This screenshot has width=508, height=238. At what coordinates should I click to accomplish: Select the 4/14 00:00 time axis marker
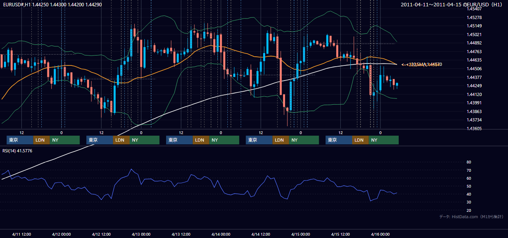221,234
